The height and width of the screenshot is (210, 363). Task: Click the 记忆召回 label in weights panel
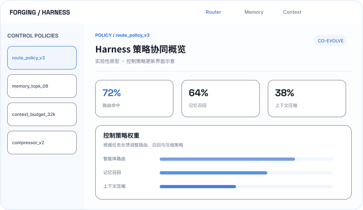coord(112,172)
